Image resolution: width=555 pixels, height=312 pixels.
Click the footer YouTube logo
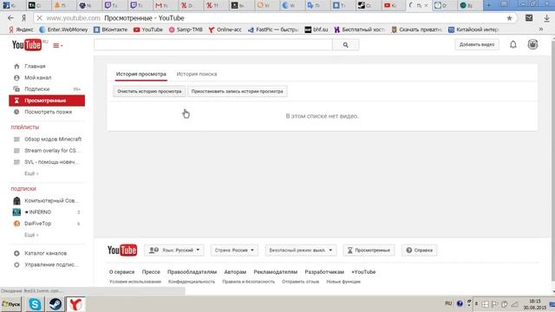pos(122,250)
